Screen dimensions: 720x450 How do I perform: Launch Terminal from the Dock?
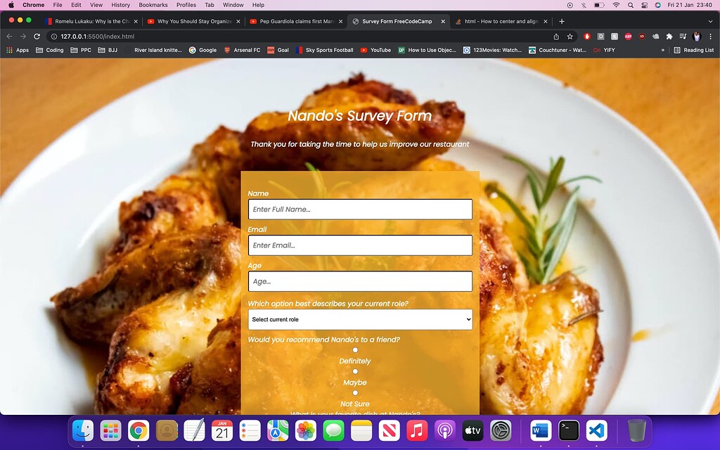568,431
